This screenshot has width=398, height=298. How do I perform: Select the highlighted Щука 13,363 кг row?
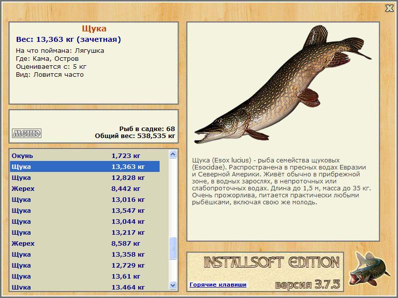tap(85, 166)
